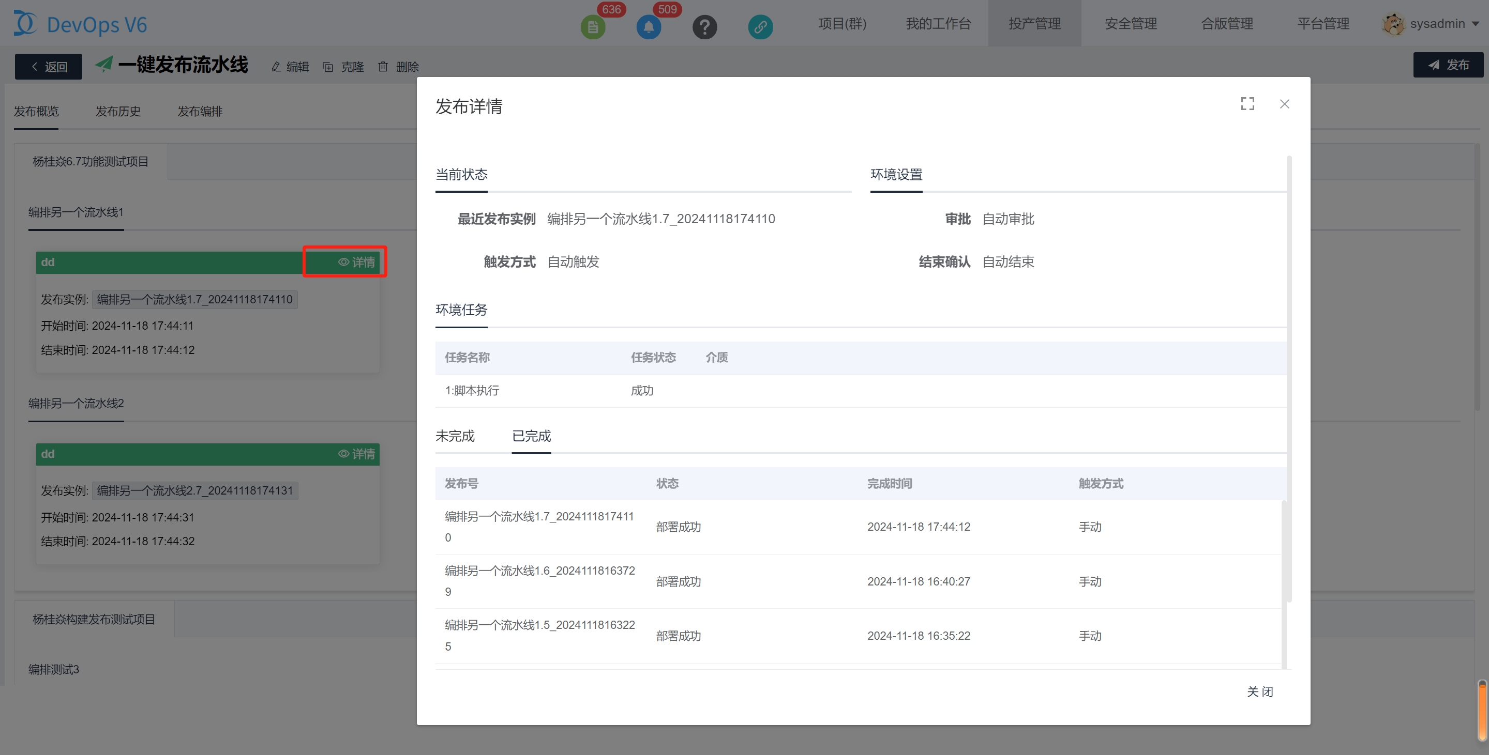Click the 返回 back button
This screenshot has height=755, width=1489.
pos(49,67)
